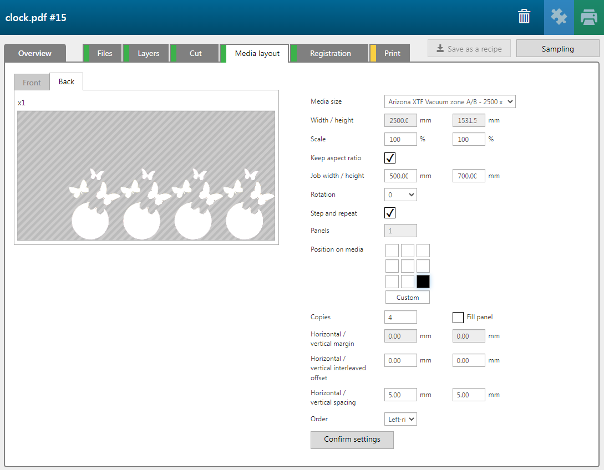Click the trash can delete icon
604x470 pixels.
click(x=524, y=17)
